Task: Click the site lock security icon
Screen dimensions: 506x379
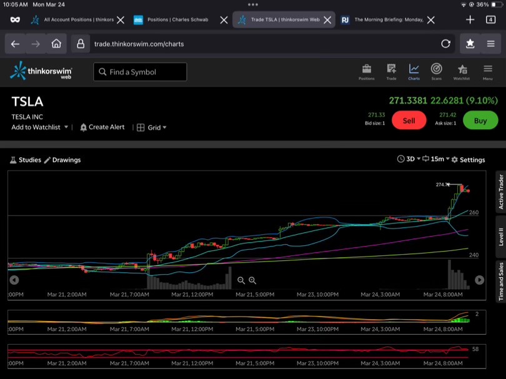Action: point(81,44)
